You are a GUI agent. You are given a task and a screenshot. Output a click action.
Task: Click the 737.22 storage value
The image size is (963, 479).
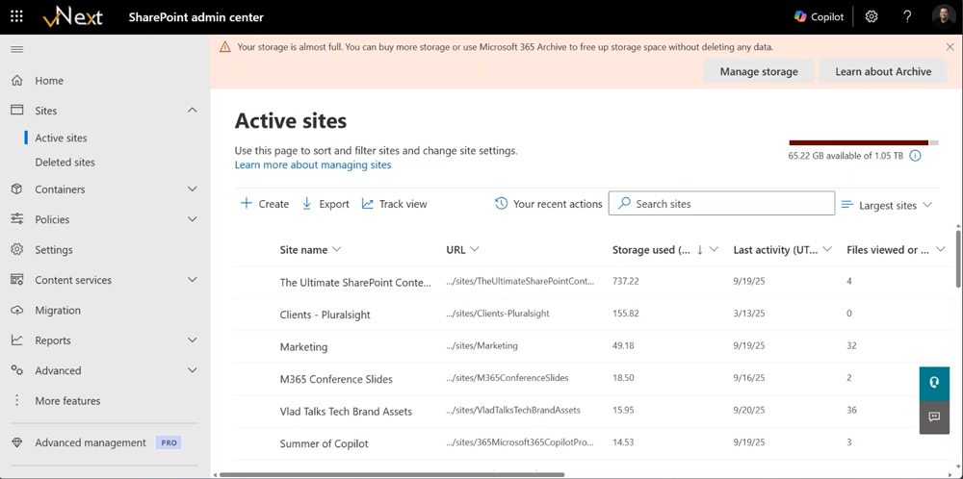(x=626, y=281)
